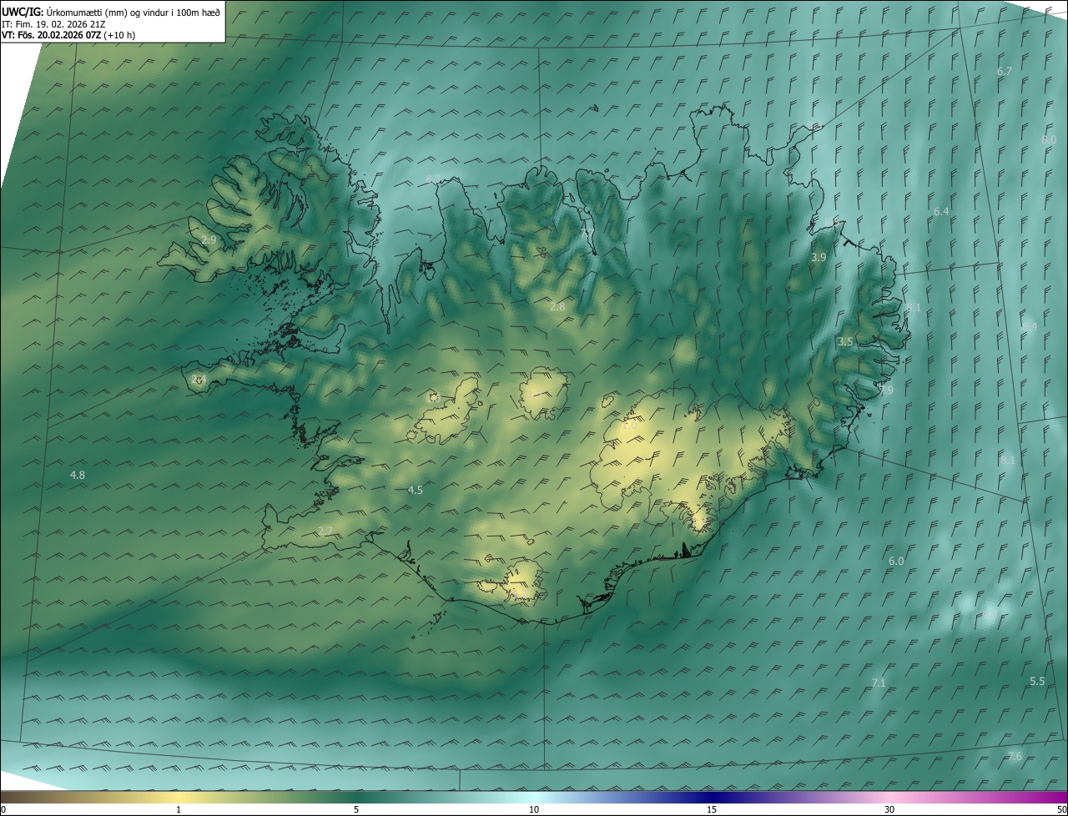Click the 7.9 value off the east coast
The width and height of the screenshot is (1068, 816).
[885, 390]
